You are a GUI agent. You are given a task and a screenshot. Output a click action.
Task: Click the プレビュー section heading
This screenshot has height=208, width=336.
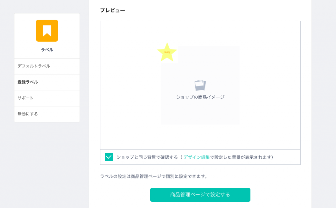click(113, 10)
